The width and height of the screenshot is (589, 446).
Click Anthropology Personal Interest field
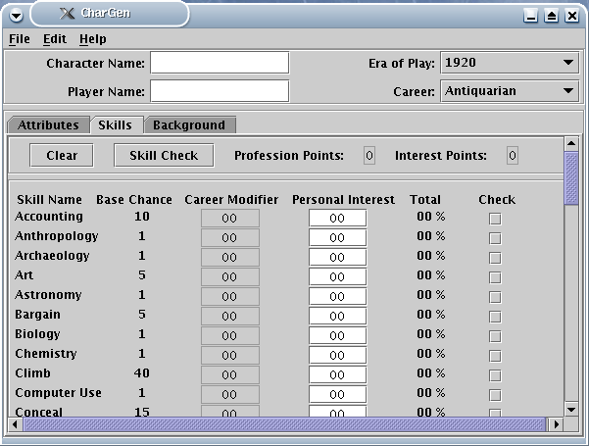337,238
